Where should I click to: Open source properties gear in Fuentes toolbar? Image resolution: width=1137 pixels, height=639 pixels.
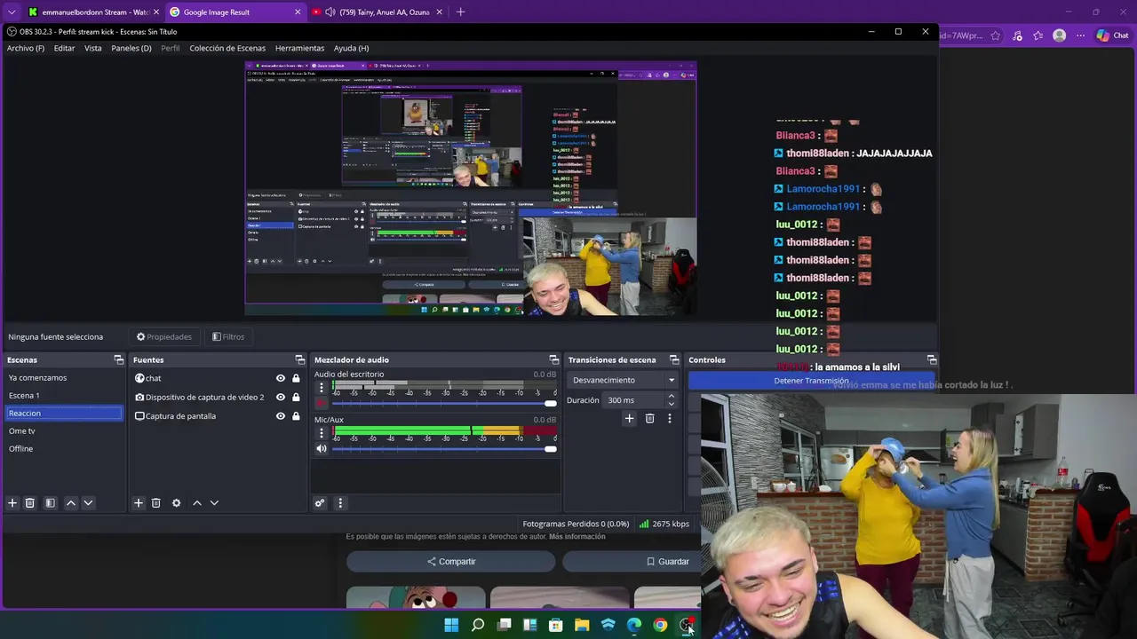click(176, 503)
